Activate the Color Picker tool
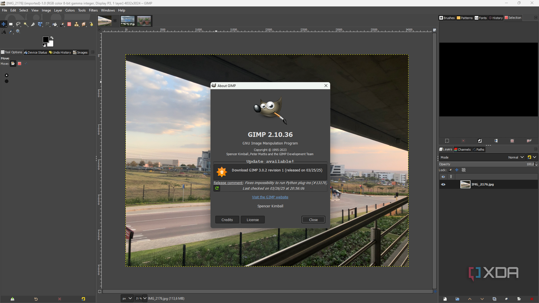Screen dimensions: 539x303 (x=11, y=32)
